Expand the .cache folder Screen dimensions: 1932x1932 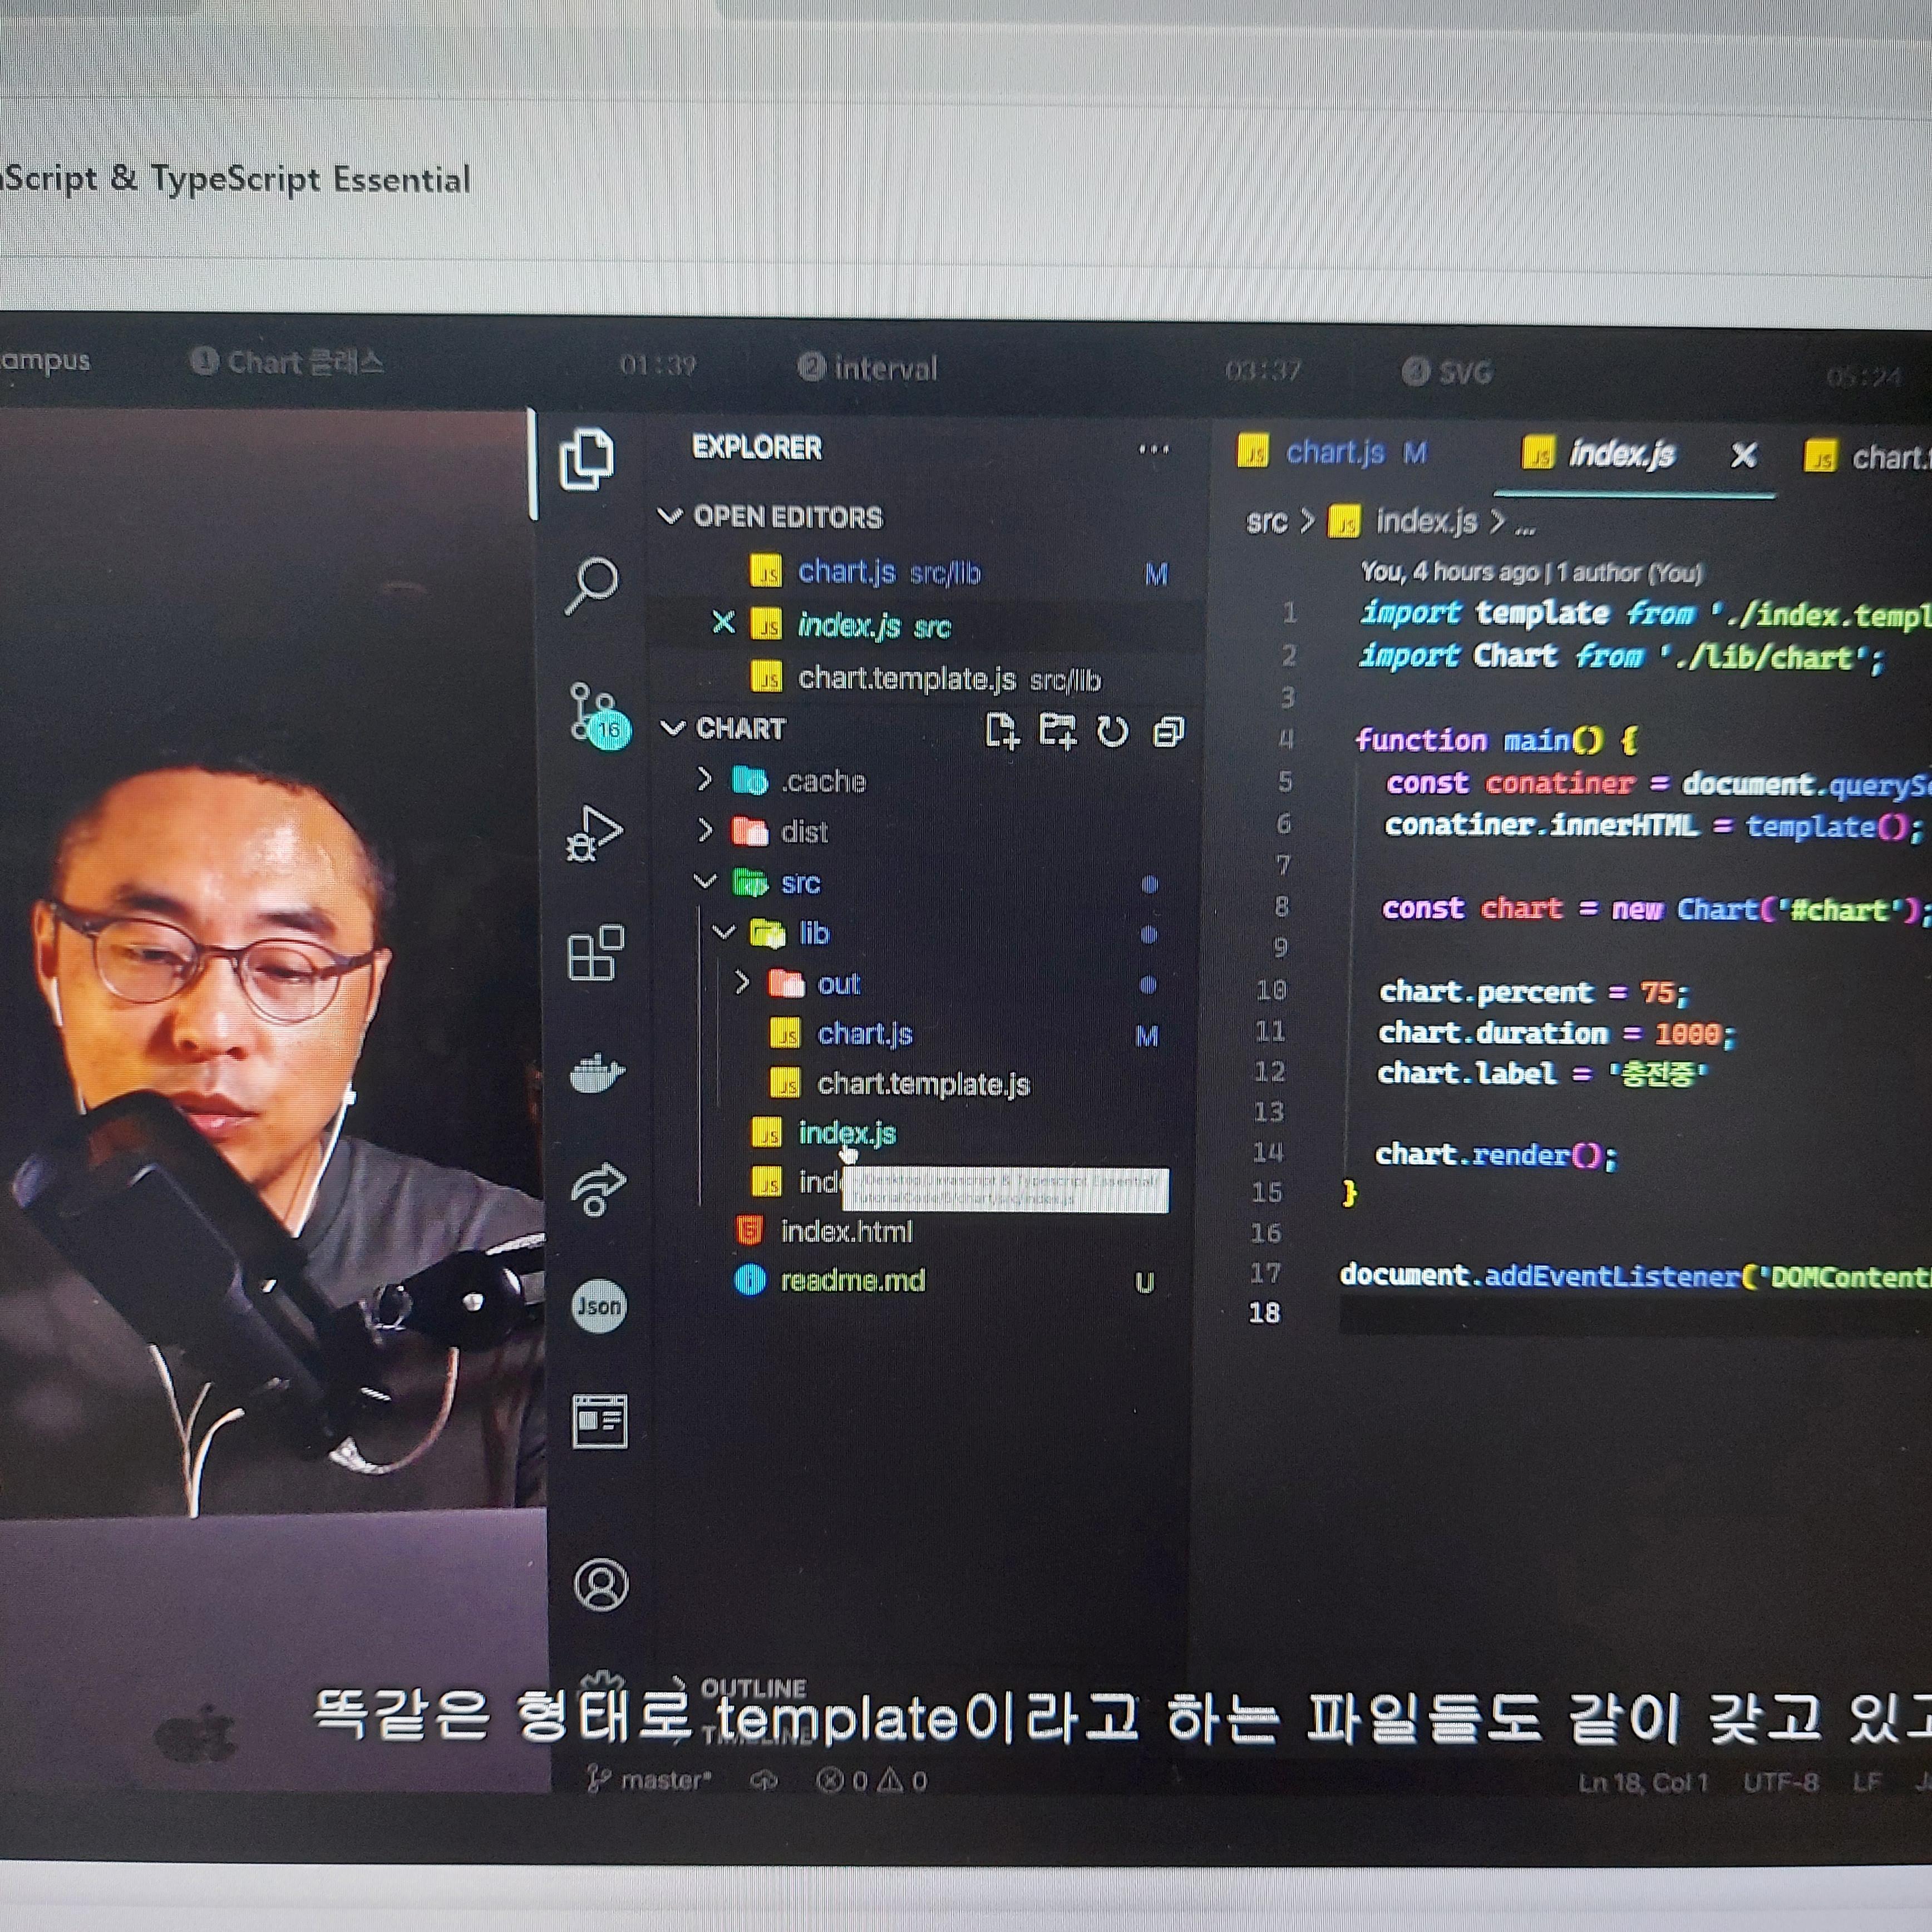click(x=822, y=781)
